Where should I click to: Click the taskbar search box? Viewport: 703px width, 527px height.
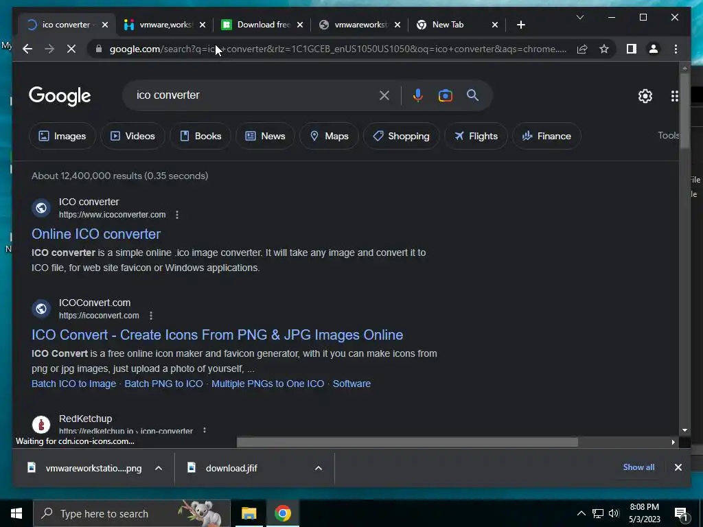click(x=132, y=513)
